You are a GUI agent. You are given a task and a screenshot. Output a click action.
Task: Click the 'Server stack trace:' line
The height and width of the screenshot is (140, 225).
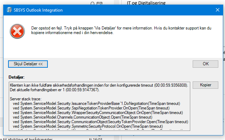(26, 99)
